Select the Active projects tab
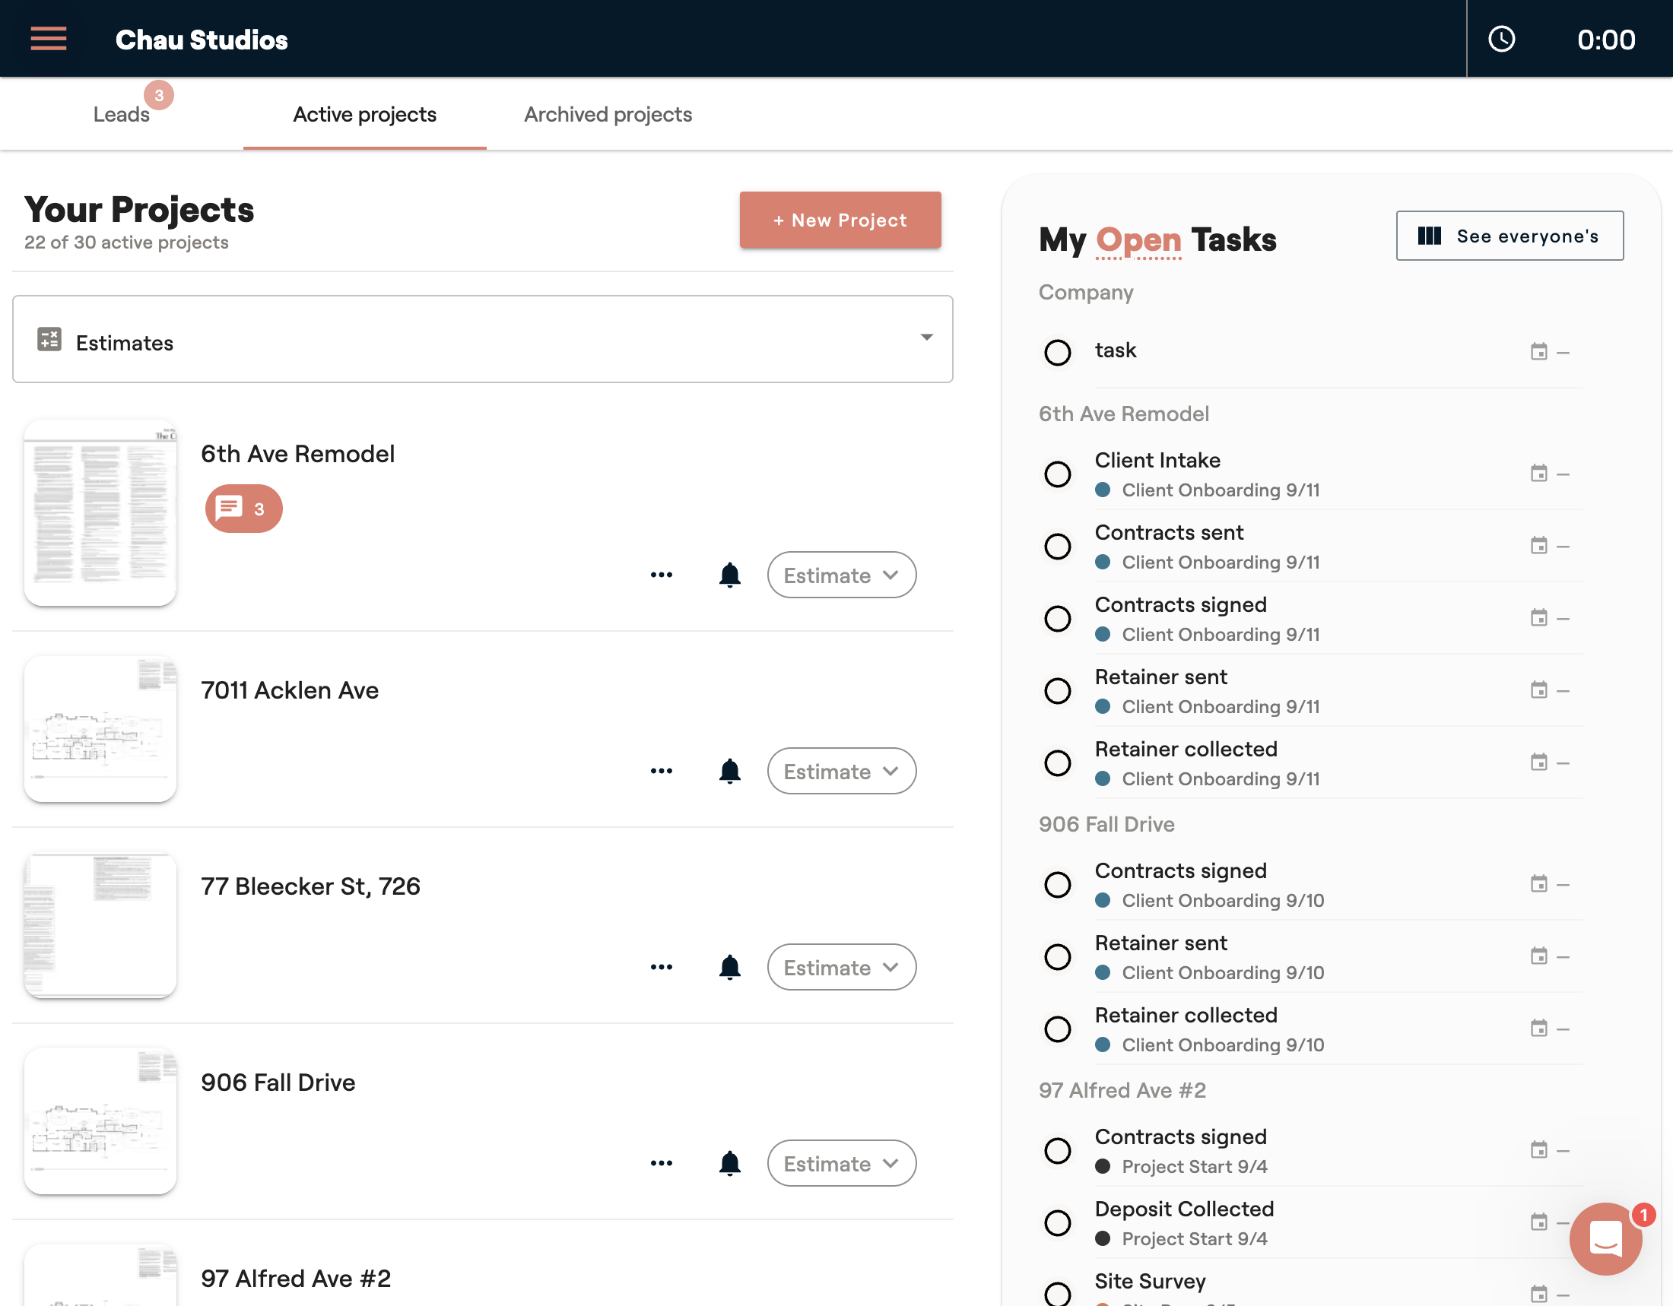The width and height of the screenshot is (1673, 1306). click(364, 114)
